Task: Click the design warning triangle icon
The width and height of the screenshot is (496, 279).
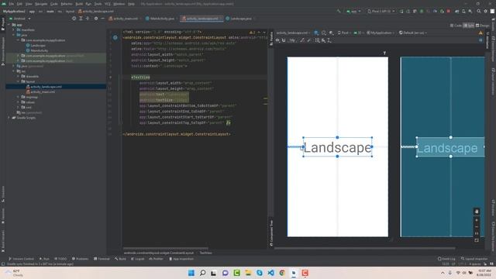Action: pos(480,33)
